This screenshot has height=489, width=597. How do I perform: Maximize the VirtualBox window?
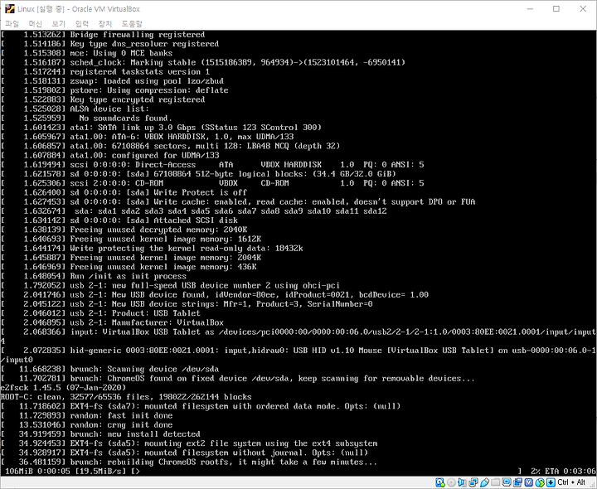(556, 9)
